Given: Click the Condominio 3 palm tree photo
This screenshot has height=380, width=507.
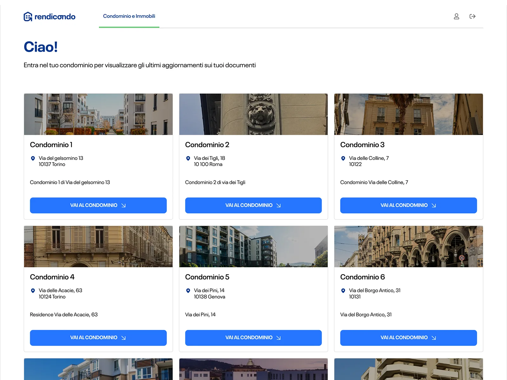Looking at the screenshot, I should [408, 114].
